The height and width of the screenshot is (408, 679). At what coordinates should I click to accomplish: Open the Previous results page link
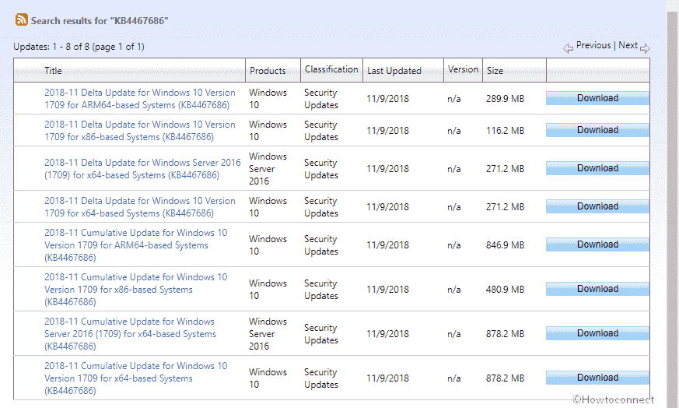593,45
